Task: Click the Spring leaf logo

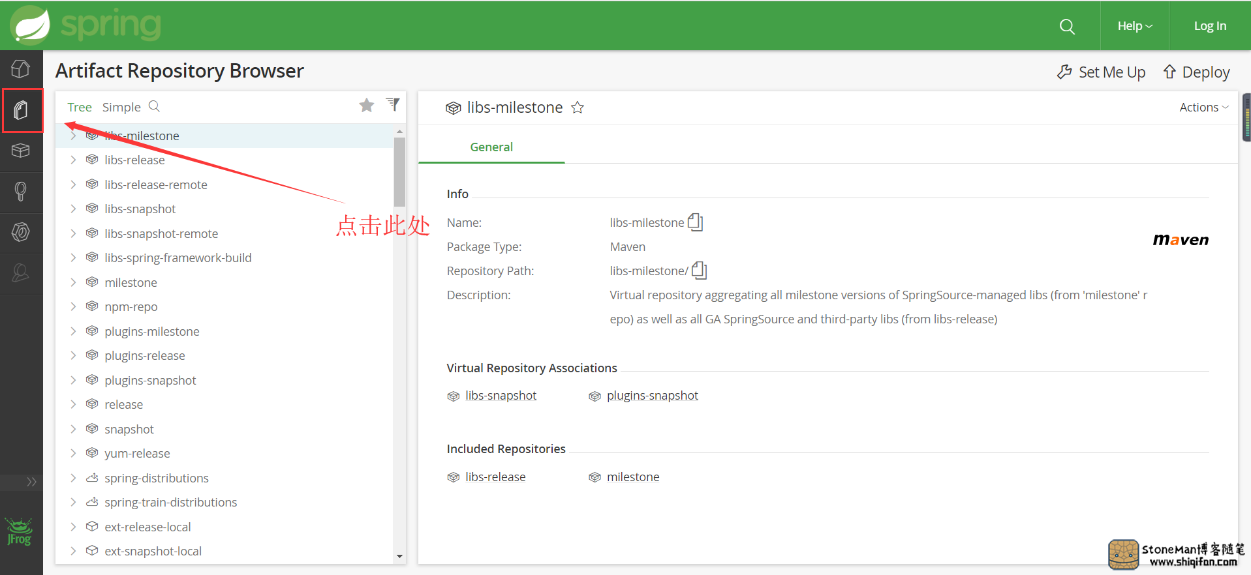Action: click(x=30, y=25)
